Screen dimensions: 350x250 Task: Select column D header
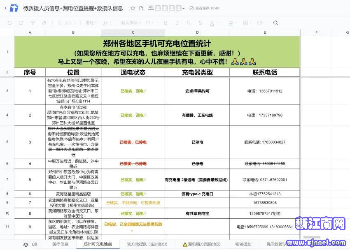[x=197, y=32]
